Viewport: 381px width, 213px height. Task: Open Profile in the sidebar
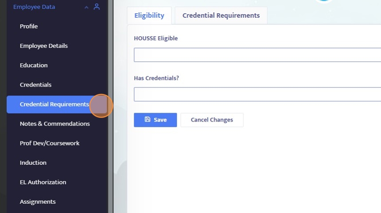29,27
